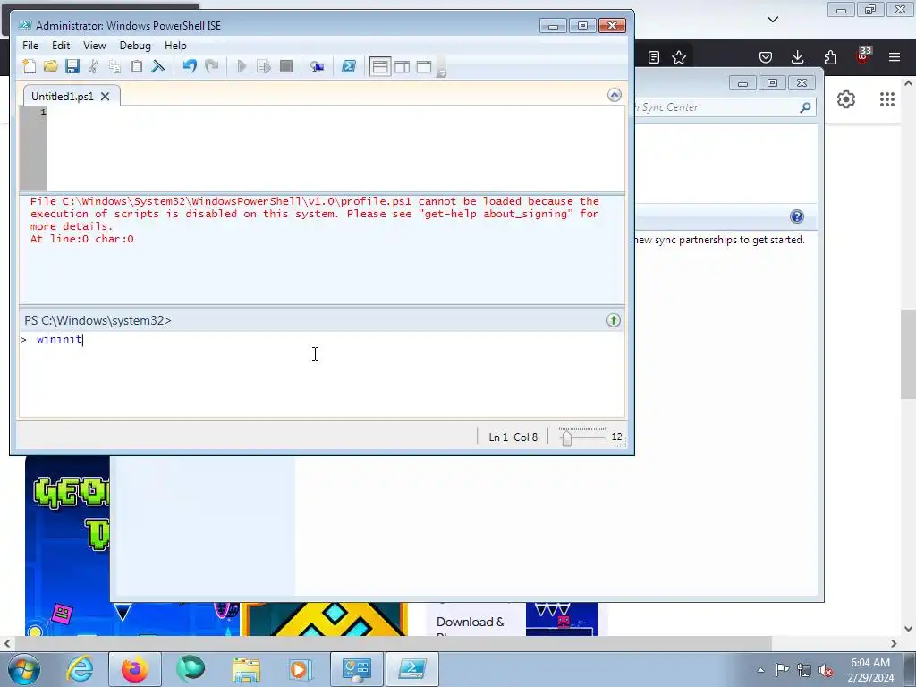Run the script with the green play icon

tap(242, 66)
